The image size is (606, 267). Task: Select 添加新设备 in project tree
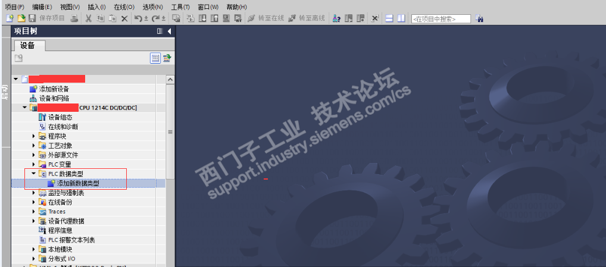point(54,89)
